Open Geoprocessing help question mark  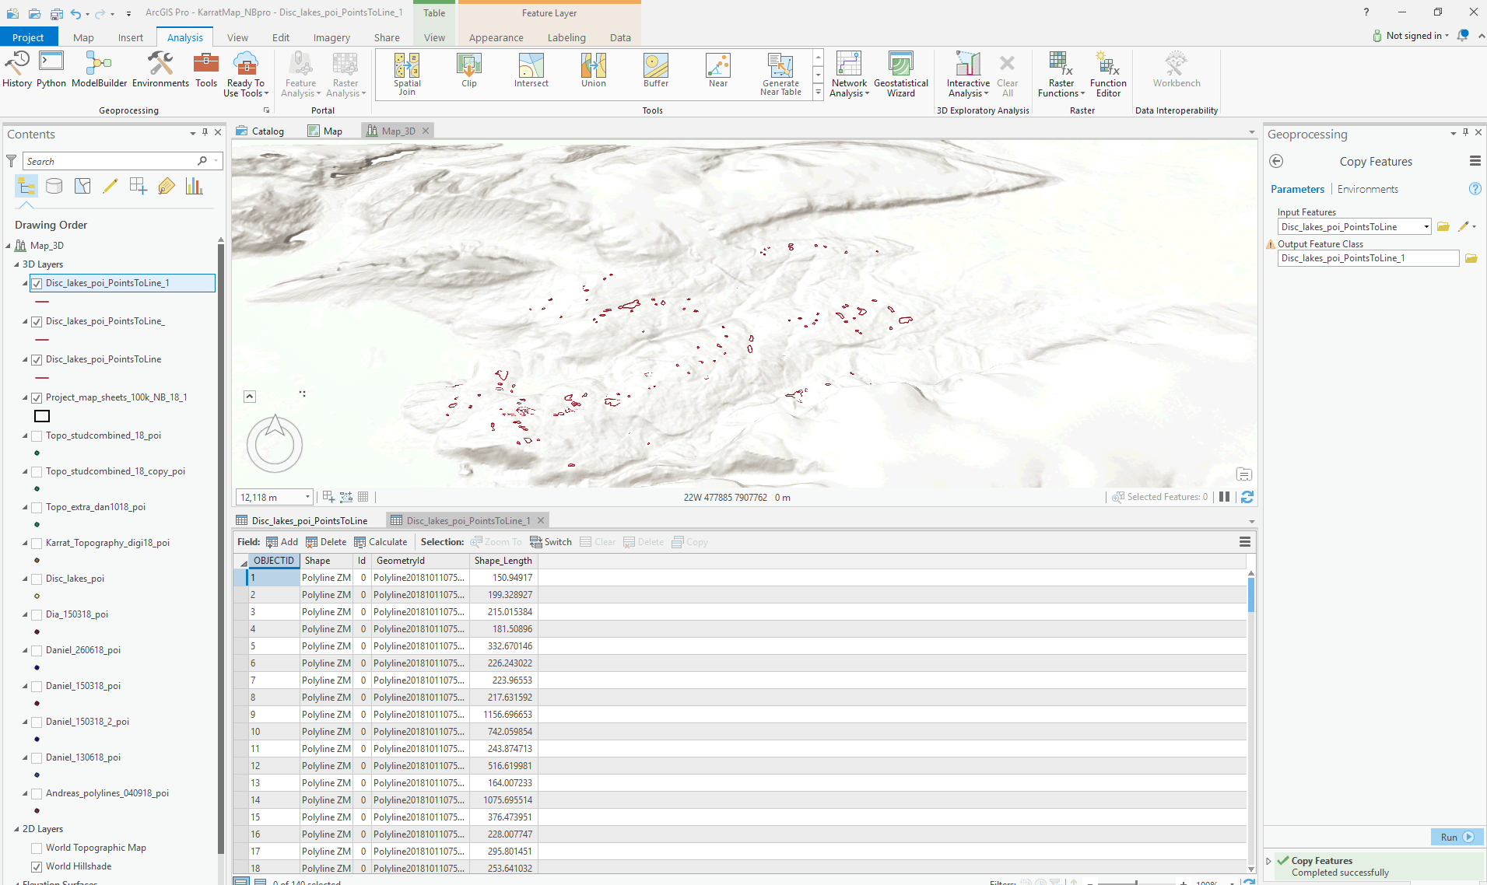point(1475,189)
